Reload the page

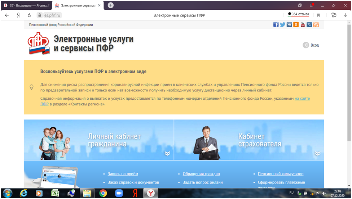click(x=29, y=15)
